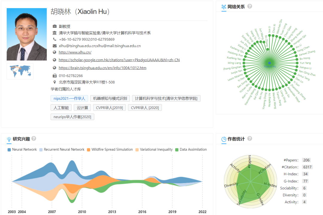Click the H-Index value 34

tap(305, 174)
